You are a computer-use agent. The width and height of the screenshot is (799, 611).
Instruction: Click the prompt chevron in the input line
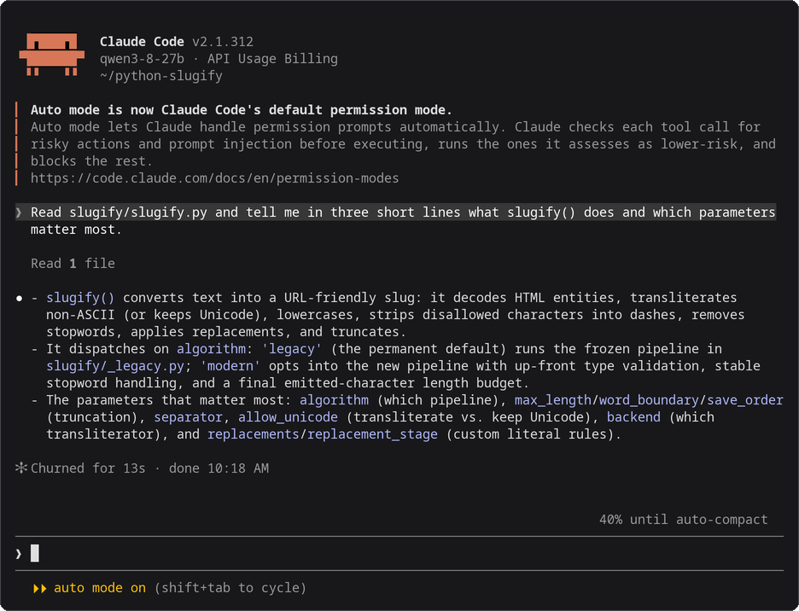(x=19, y=554)
